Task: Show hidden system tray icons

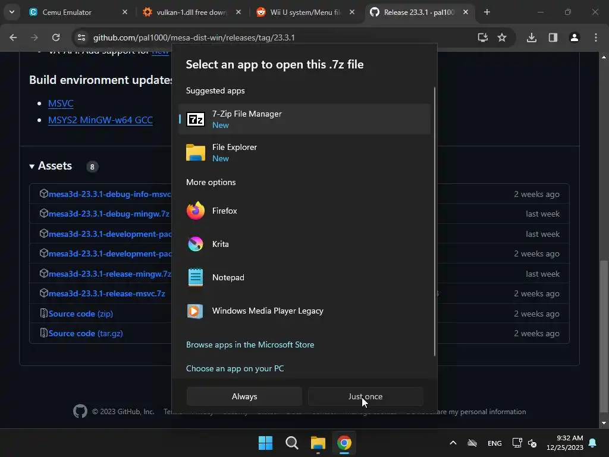Action: [453, 443]
